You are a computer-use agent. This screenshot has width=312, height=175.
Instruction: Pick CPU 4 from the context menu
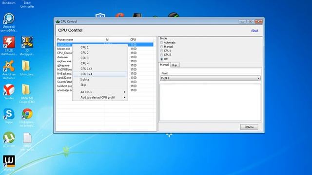pos(100,64)
